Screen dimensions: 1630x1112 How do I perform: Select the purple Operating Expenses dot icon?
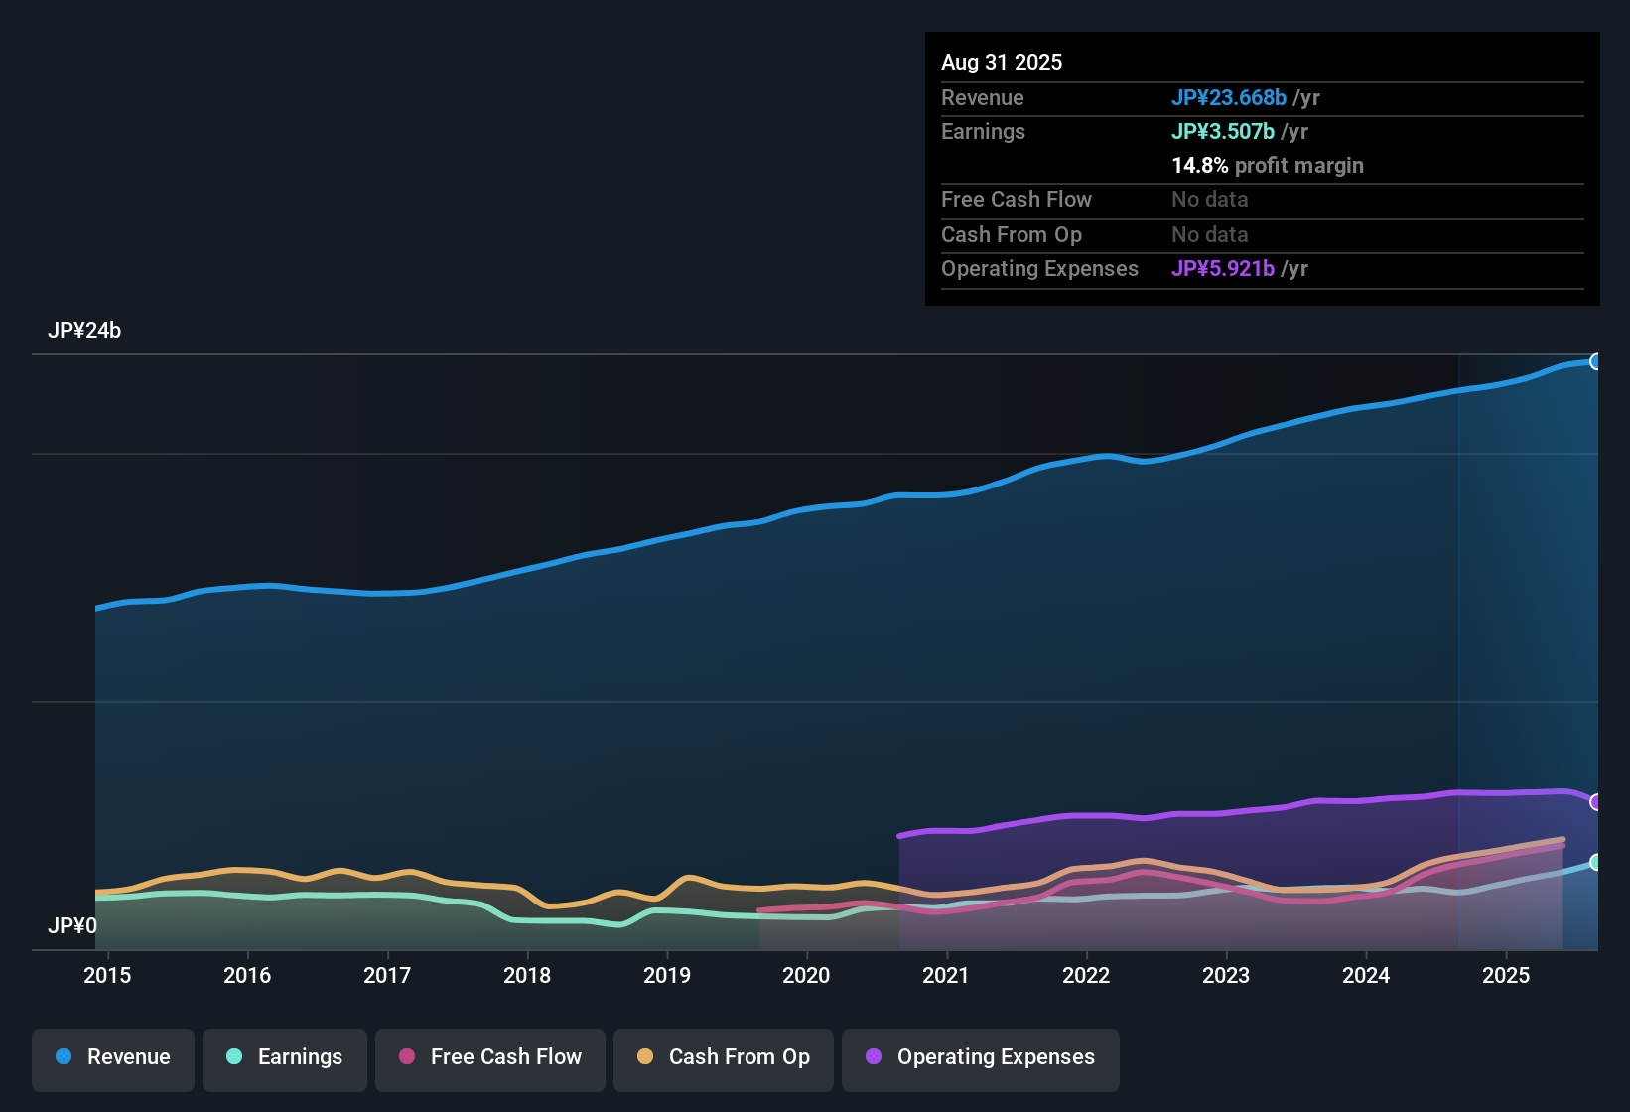point(874,1058)
